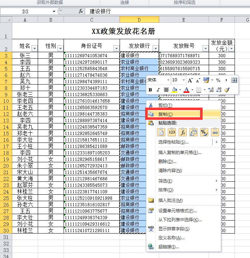Open the font color dropdown arrow

[x=192, y=90]
